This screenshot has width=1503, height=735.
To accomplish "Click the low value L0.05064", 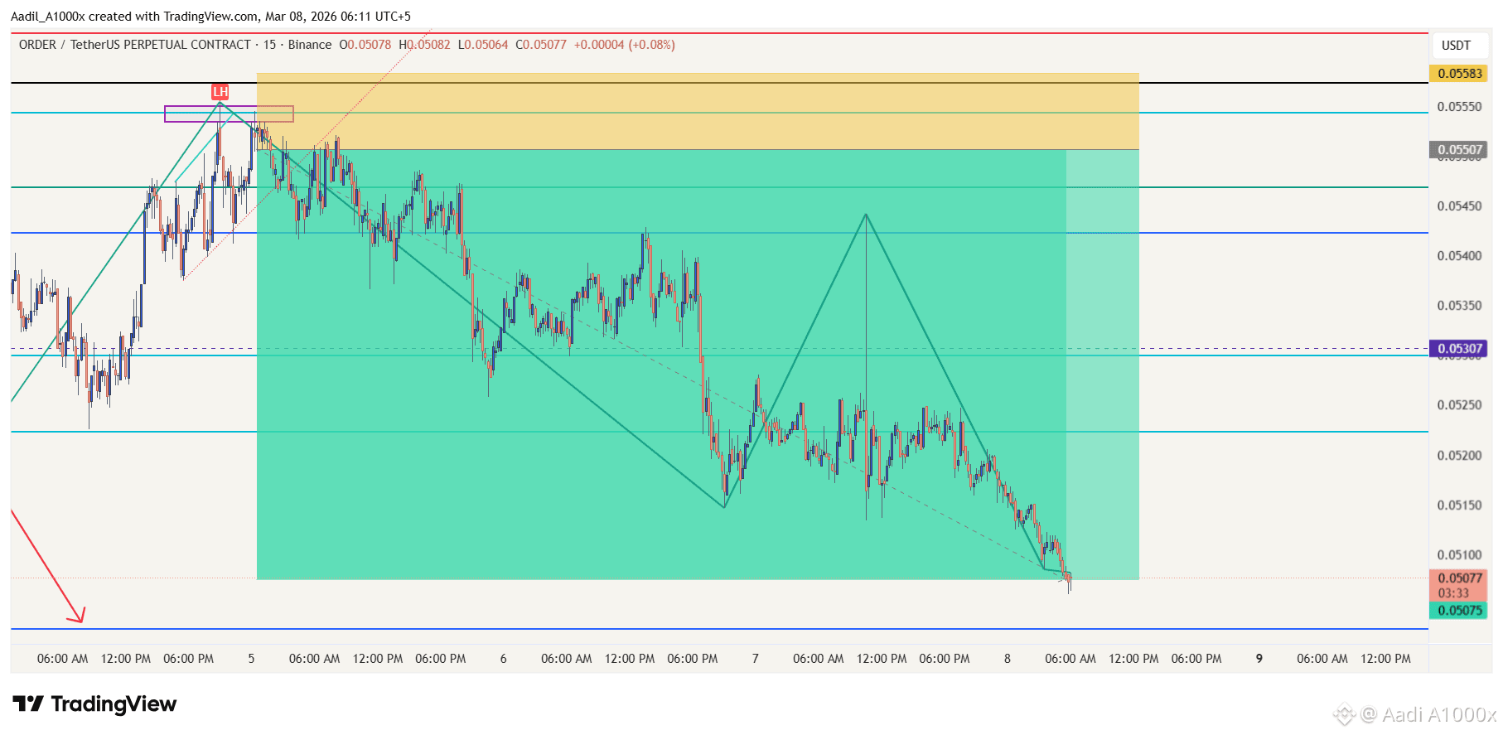I will (x=483, y=45).
